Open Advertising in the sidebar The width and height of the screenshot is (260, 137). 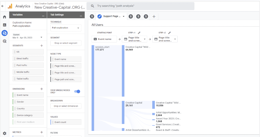pyautogui.click(x=5, y=41)
